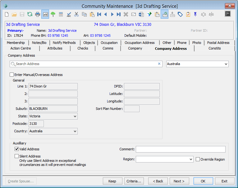The width and height of the screenshot is (238, 188).
Task: Click the New record icon
Action: (x=7, y=14)
